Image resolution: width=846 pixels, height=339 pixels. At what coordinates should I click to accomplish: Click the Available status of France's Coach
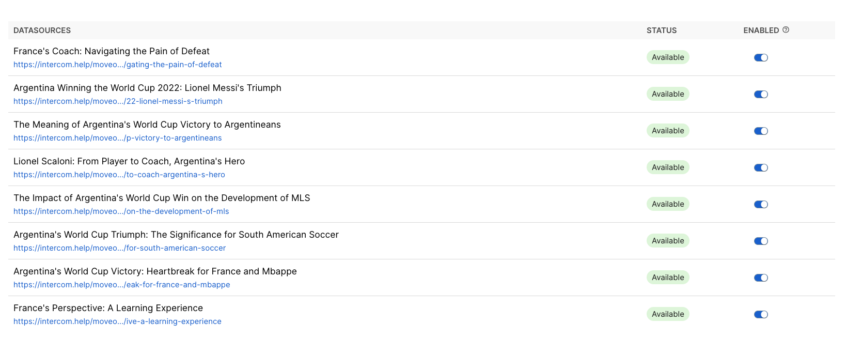[x=668, y=57]
